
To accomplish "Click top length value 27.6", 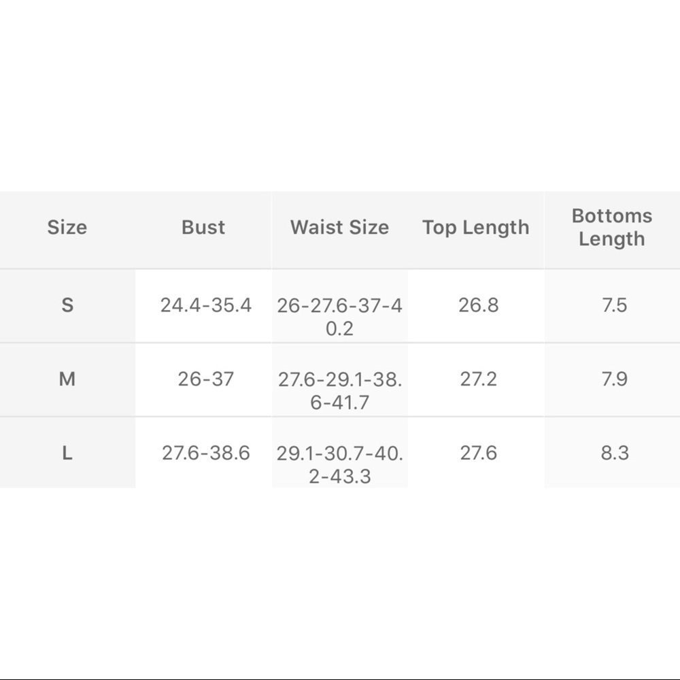I will [x=478, y=453].
